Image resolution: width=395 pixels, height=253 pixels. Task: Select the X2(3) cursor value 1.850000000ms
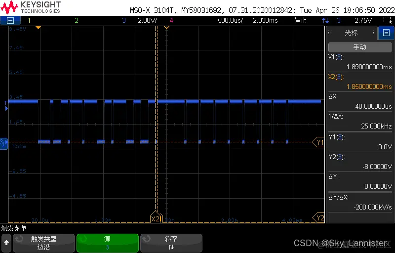coord(369,86)
